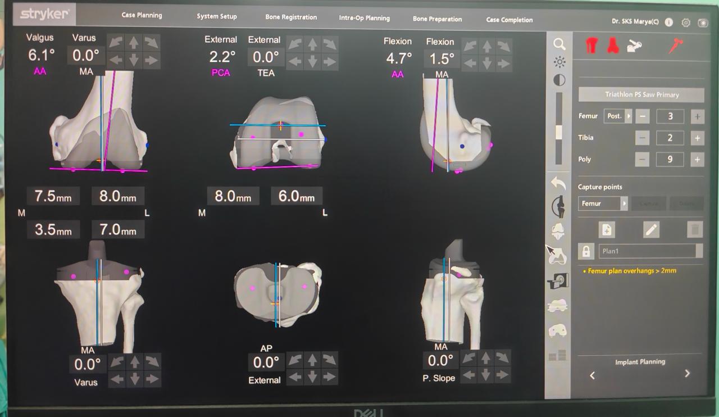Viewport: 719px width, 417px height.
Task: Toggle the red femur bone visibility icon
Action: (591, 46)
